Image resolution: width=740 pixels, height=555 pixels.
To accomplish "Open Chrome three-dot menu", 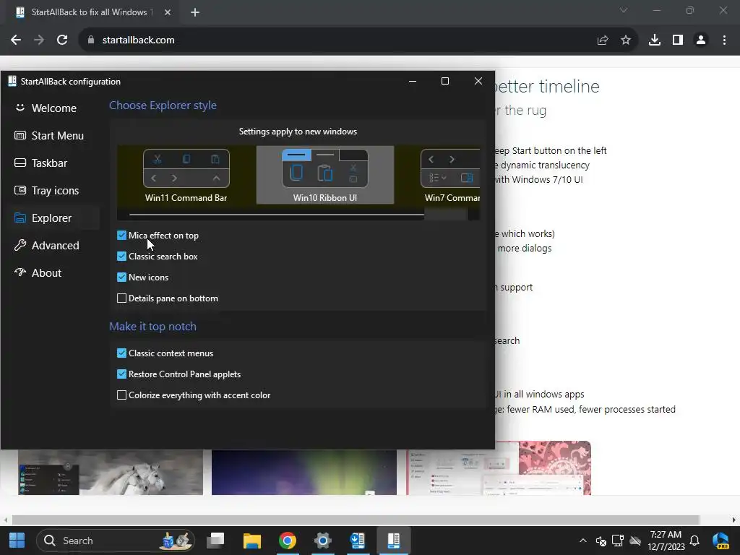I will click(724, 40).
